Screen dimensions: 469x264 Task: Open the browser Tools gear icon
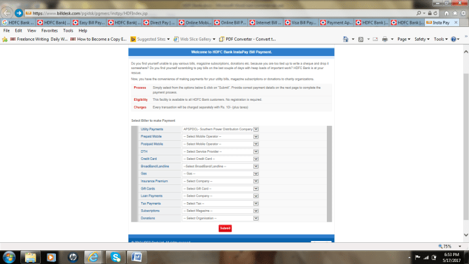(463, 13)
